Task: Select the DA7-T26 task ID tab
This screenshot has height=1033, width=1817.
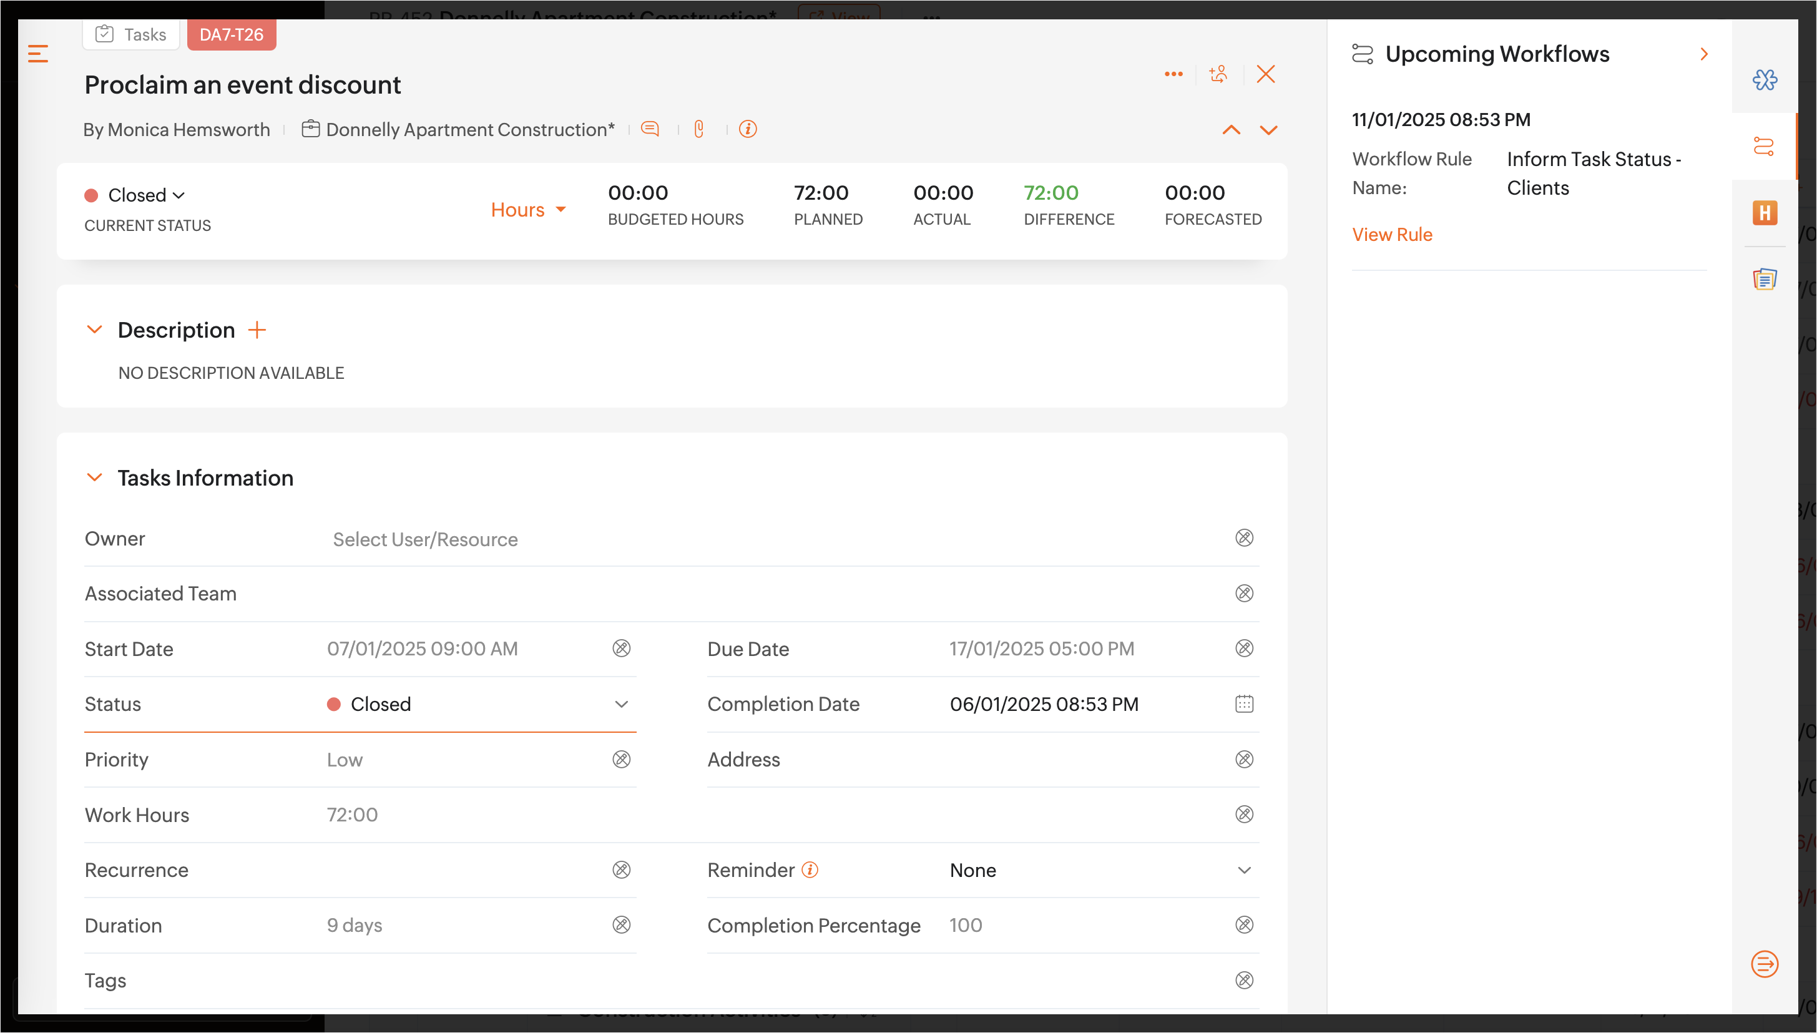Action: pyautogui.click(x=232, y=34)
